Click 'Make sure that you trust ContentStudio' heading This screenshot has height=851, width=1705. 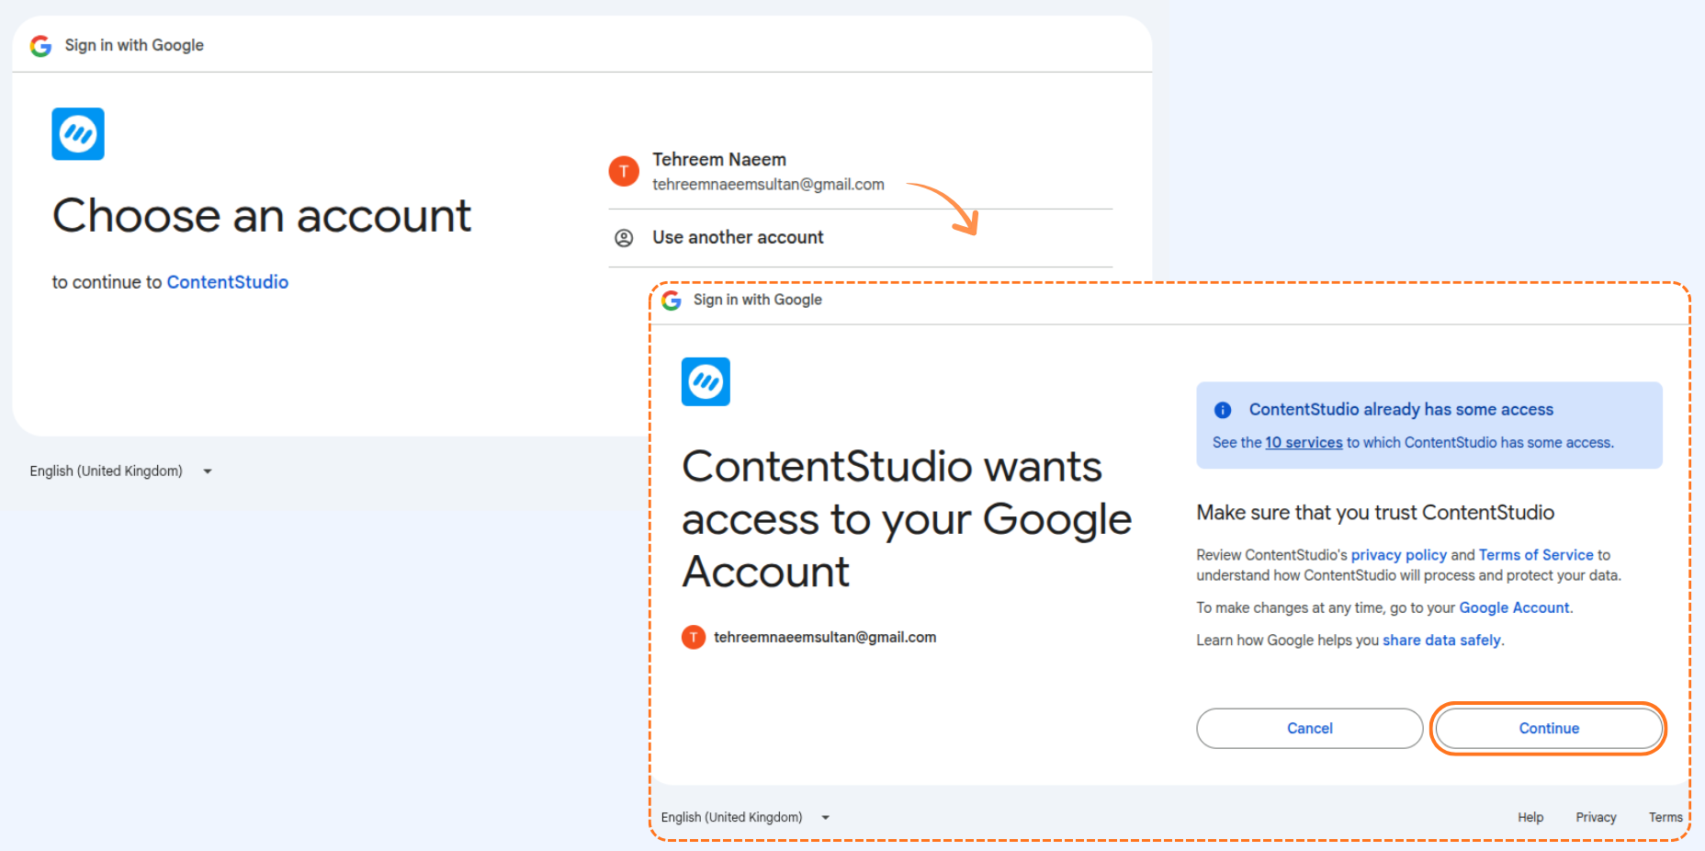1375,513
